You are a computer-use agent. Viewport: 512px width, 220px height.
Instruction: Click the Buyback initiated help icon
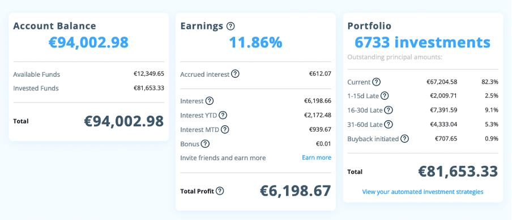[404, 139]
